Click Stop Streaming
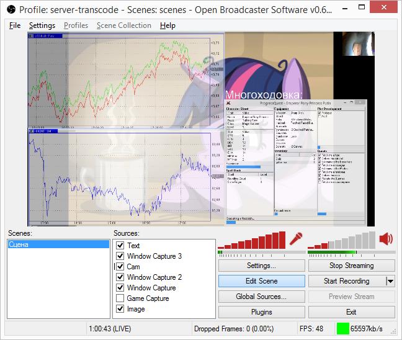Screen dimensions: 402x340 click(352, 266)
